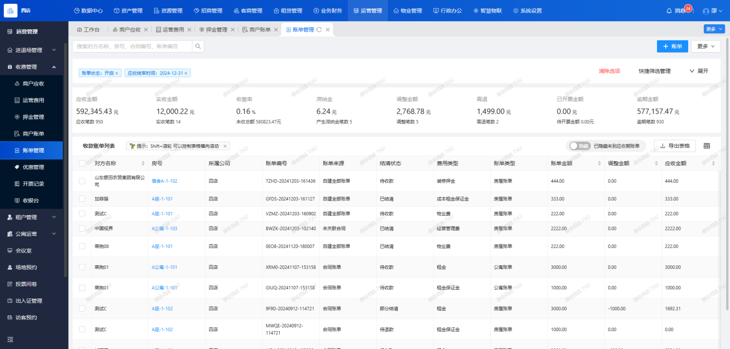Open 快捷筛选管理
Screen dimensions: 730x349
tap(655, 71)
